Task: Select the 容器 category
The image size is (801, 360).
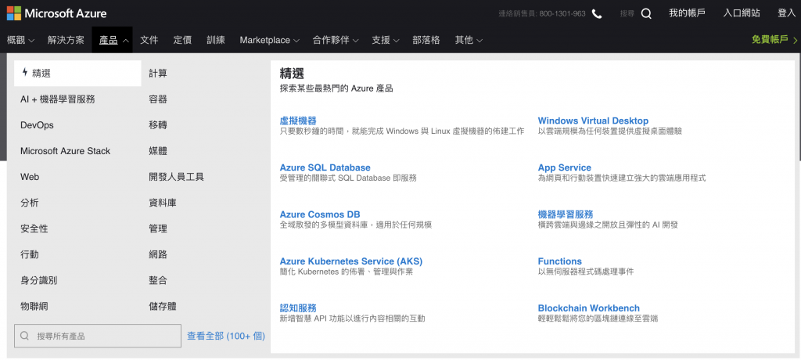Action: (x=158, y=99)
